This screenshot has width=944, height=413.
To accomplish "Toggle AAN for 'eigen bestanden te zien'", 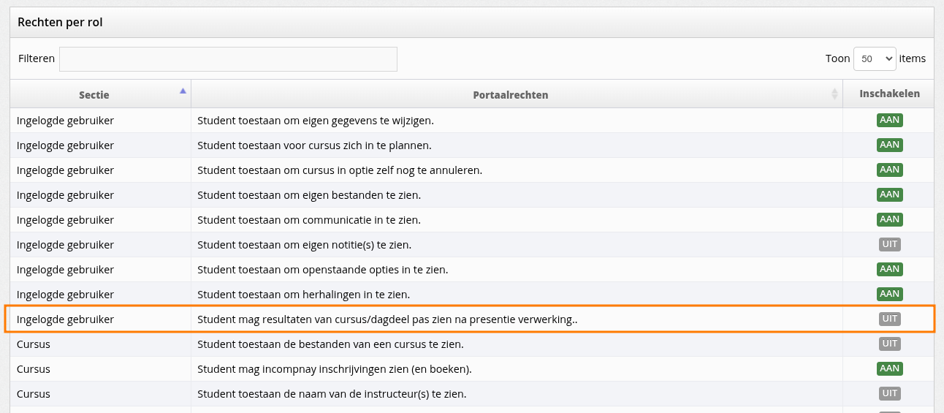I will click(x=889, y=194).
